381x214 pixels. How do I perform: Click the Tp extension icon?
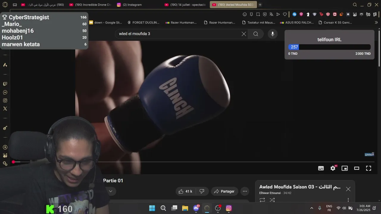(321, 14)
